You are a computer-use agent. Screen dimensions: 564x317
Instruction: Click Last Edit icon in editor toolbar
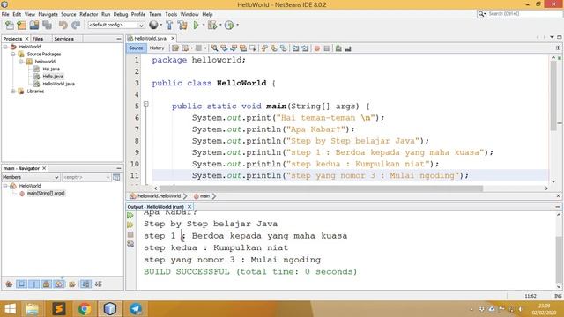pyautogui.click(x=175, y=48)
